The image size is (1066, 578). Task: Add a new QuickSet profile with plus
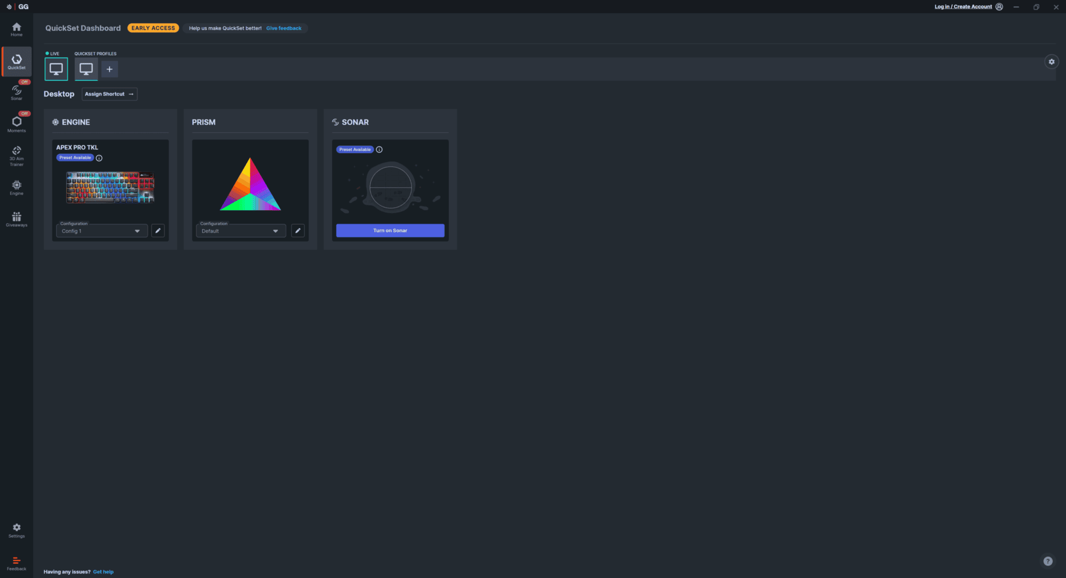110,69
